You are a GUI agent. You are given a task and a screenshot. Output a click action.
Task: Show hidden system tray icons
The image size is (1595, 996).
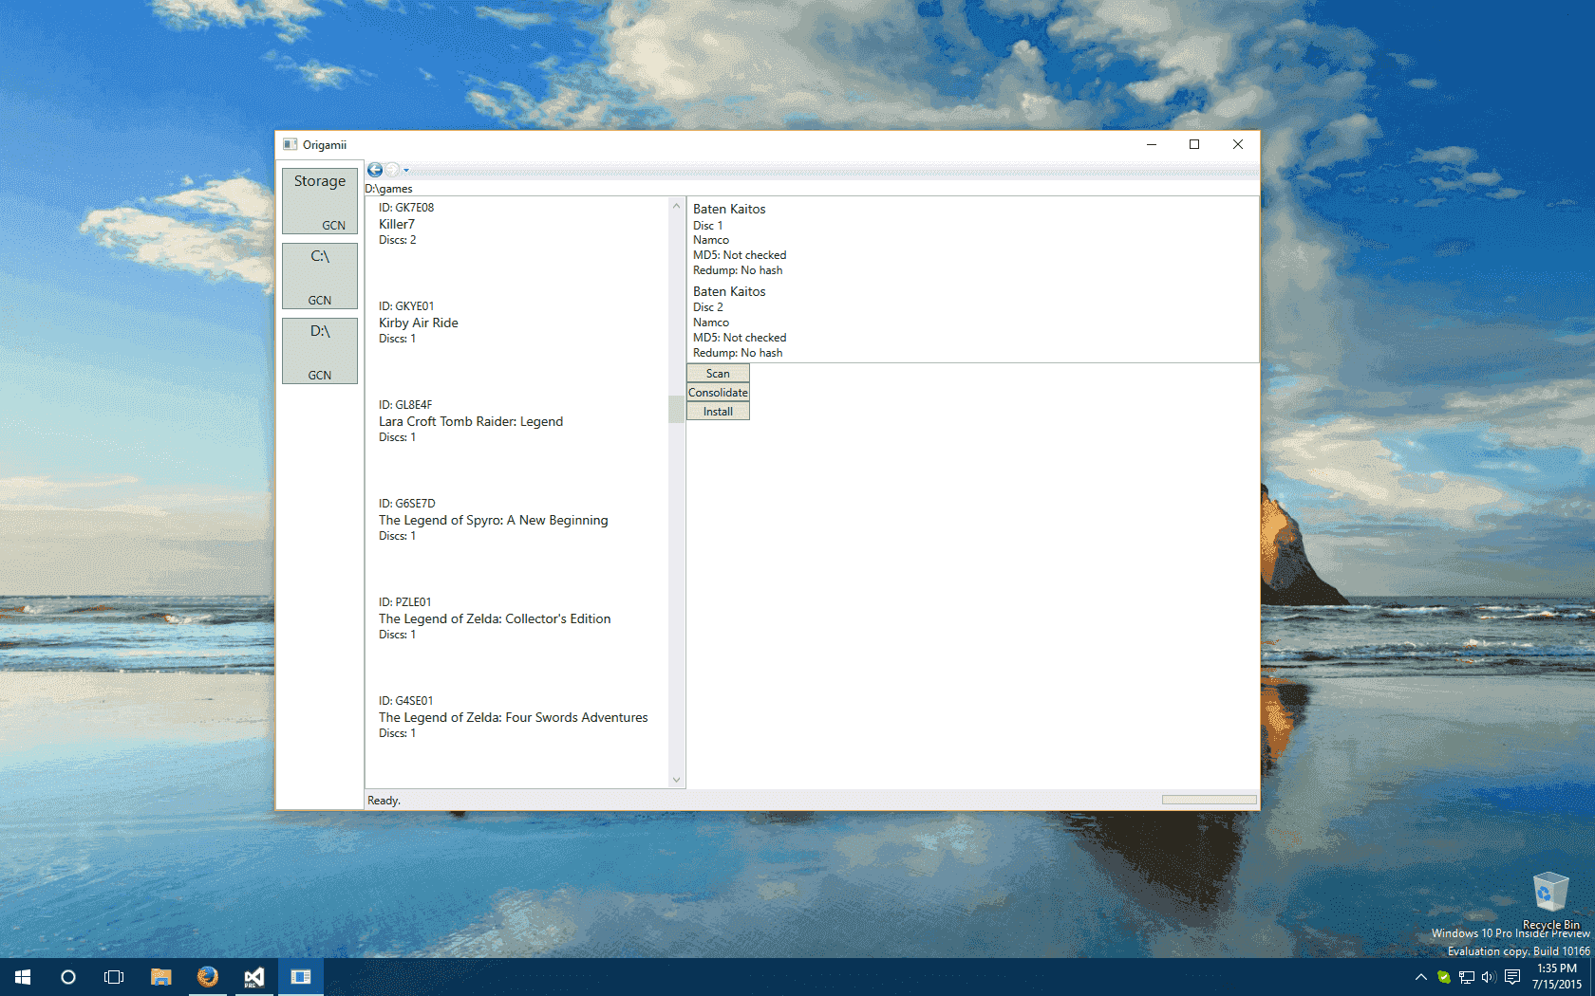[1421, 977]
